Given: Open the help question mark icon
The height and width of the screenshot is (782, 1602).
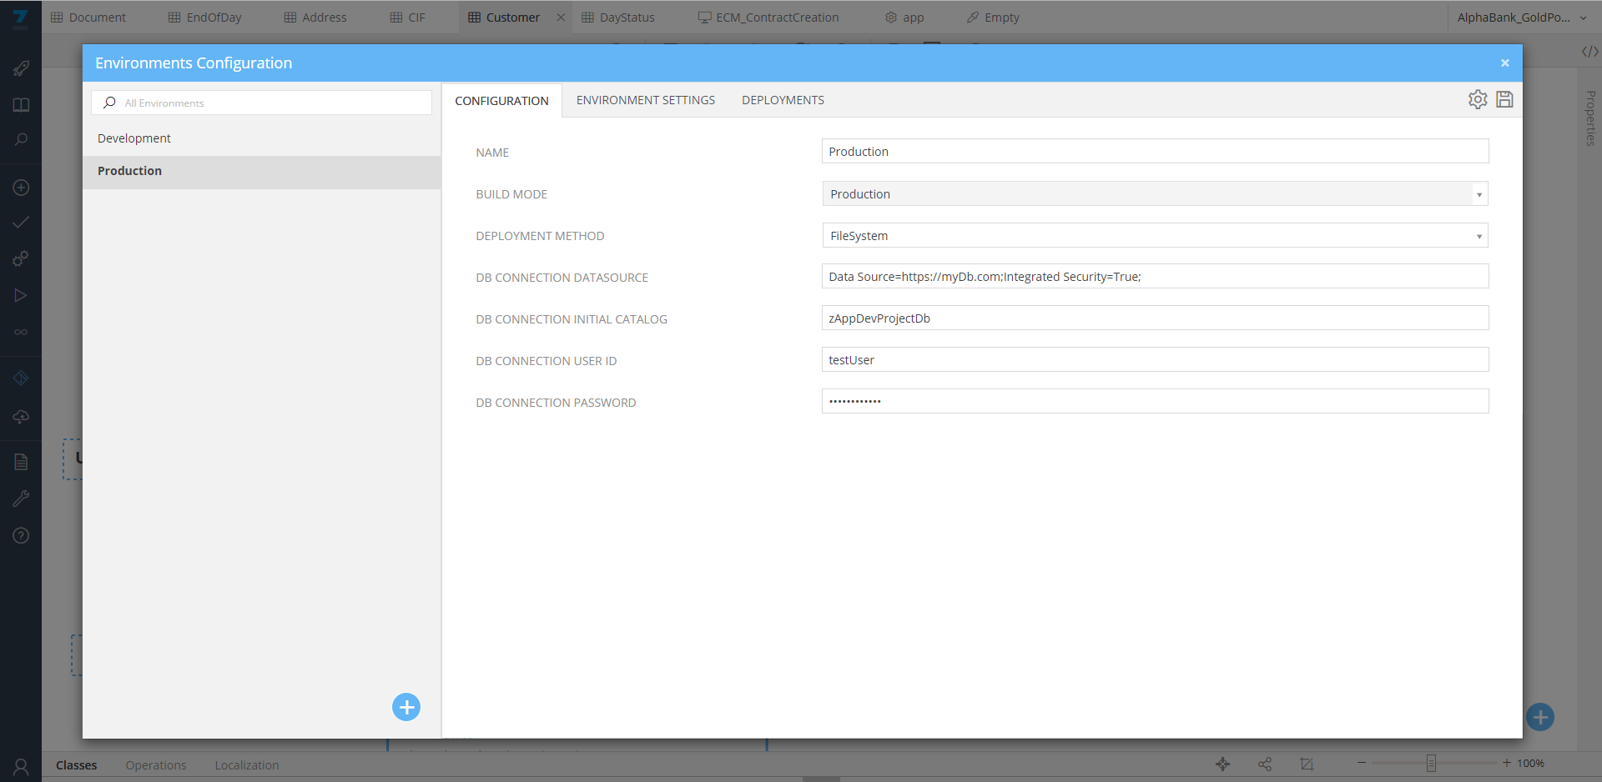Looking at the screenshot, I should (x=21, y=535).
